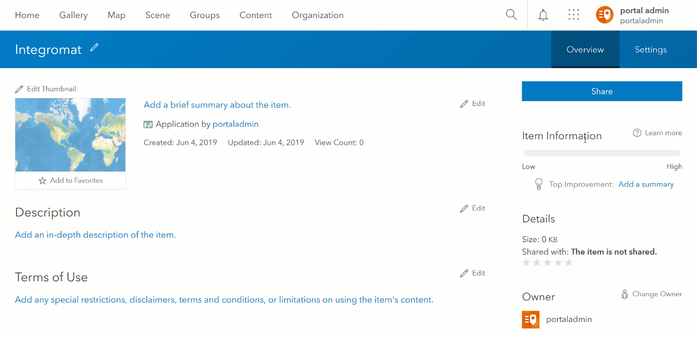This screenshot has height=337, width=697.
Task: Open the Content menu item
Action: [256, 15]
